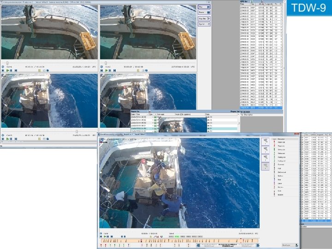Switch to camera 4 in front window

pos(265,166)
